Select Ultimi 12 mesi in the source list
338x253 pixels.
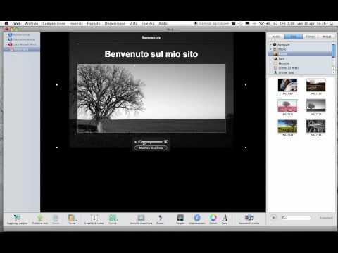point(289,68)
